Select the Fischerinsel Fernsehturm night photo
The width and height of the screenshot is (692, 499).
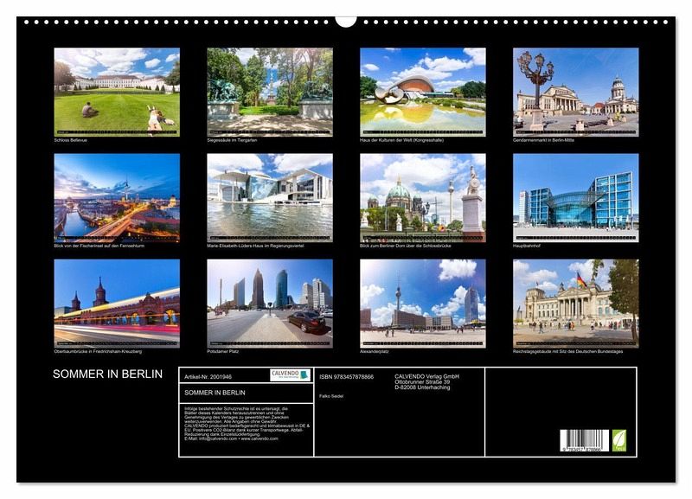[x=117, y=198]
